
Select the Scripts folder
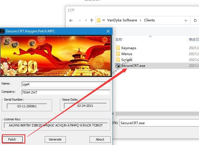127,60
